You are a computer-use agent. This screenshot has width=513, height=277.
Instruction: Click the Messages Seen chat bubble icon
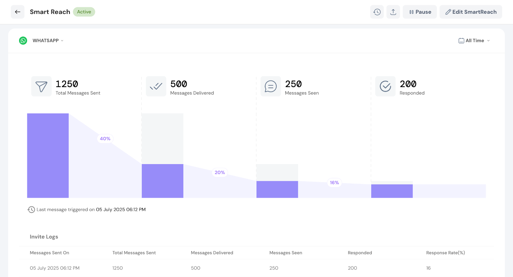tap(271, 86)
